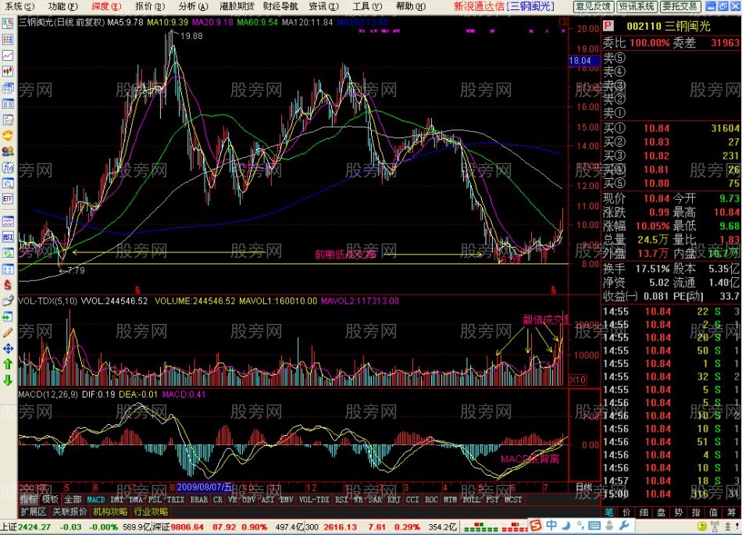742x535 pixels.
Task: Select the pencil drawing tool icon
Action: point(8,333)
